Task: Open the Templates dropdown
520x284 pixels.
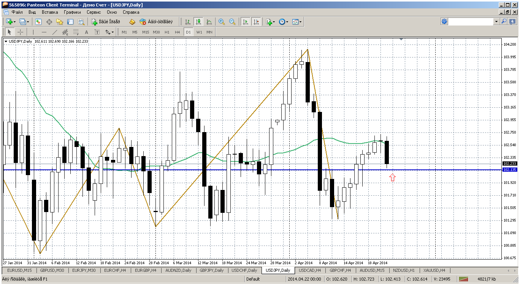Action: click(x=297, y=22)
